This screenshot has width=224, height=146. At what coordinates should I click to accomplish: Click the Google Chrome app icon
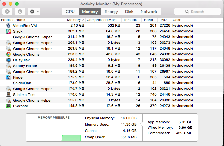(x=9, y=54)
